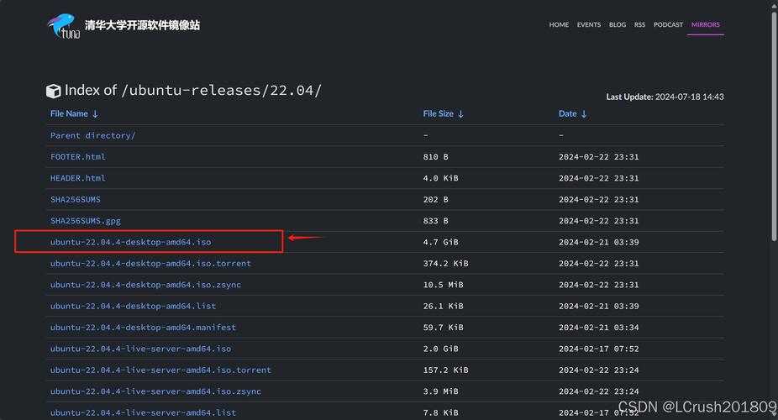Click the TUNA fish logo icon
Screen dimensions: 778x420
tap(64, 26)
